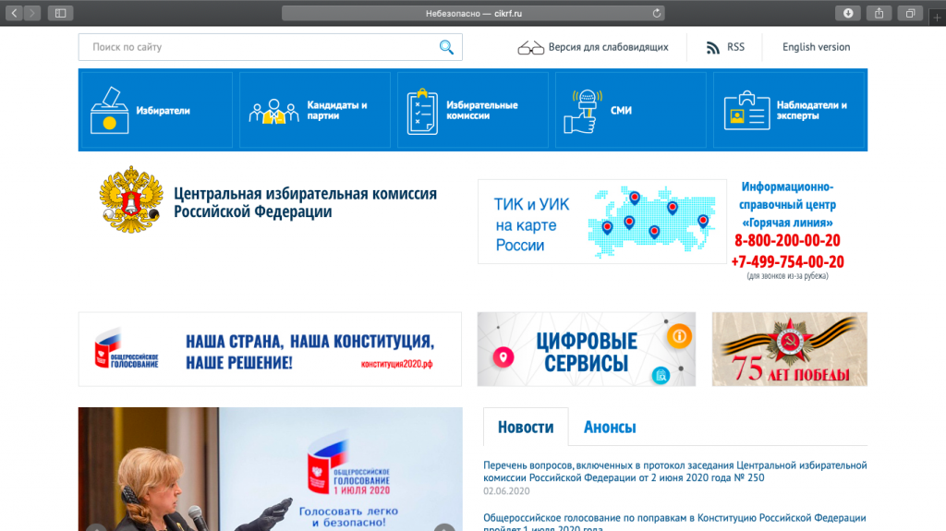Go back with Safari's back arrow
The height and width of the screenshot is (531, 946).
point(15,13)
